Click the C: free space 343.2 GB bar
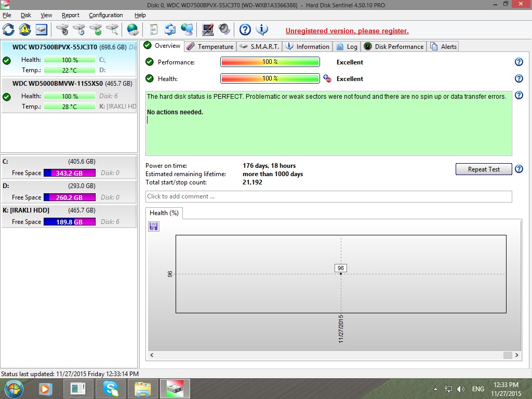 [70, 173]
